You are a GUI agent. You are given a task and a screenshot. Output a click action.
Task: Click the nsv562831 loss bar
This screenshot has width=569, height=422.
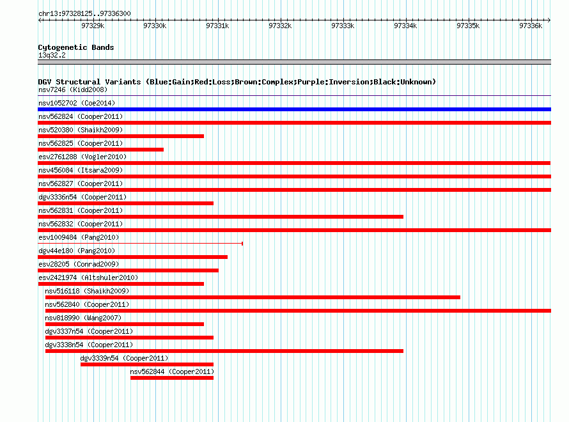[x=221, y=217]
